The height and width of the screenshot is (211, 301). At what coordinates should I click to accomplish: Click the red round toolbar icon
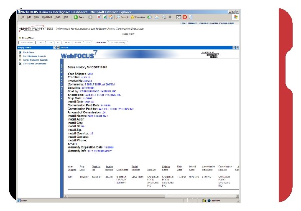click(185, 17)
